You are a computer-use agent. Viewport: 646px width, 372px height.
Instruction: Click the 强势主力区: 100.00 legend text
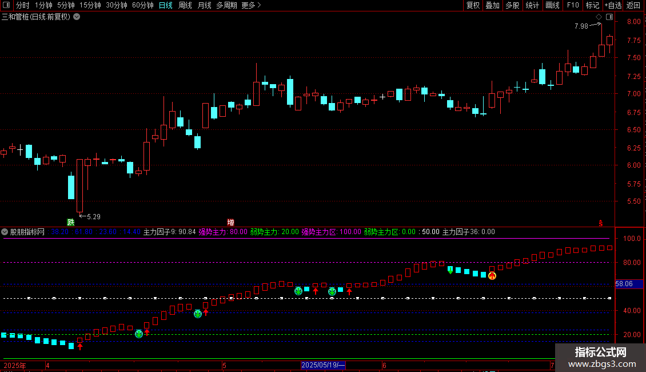point(331,232)
